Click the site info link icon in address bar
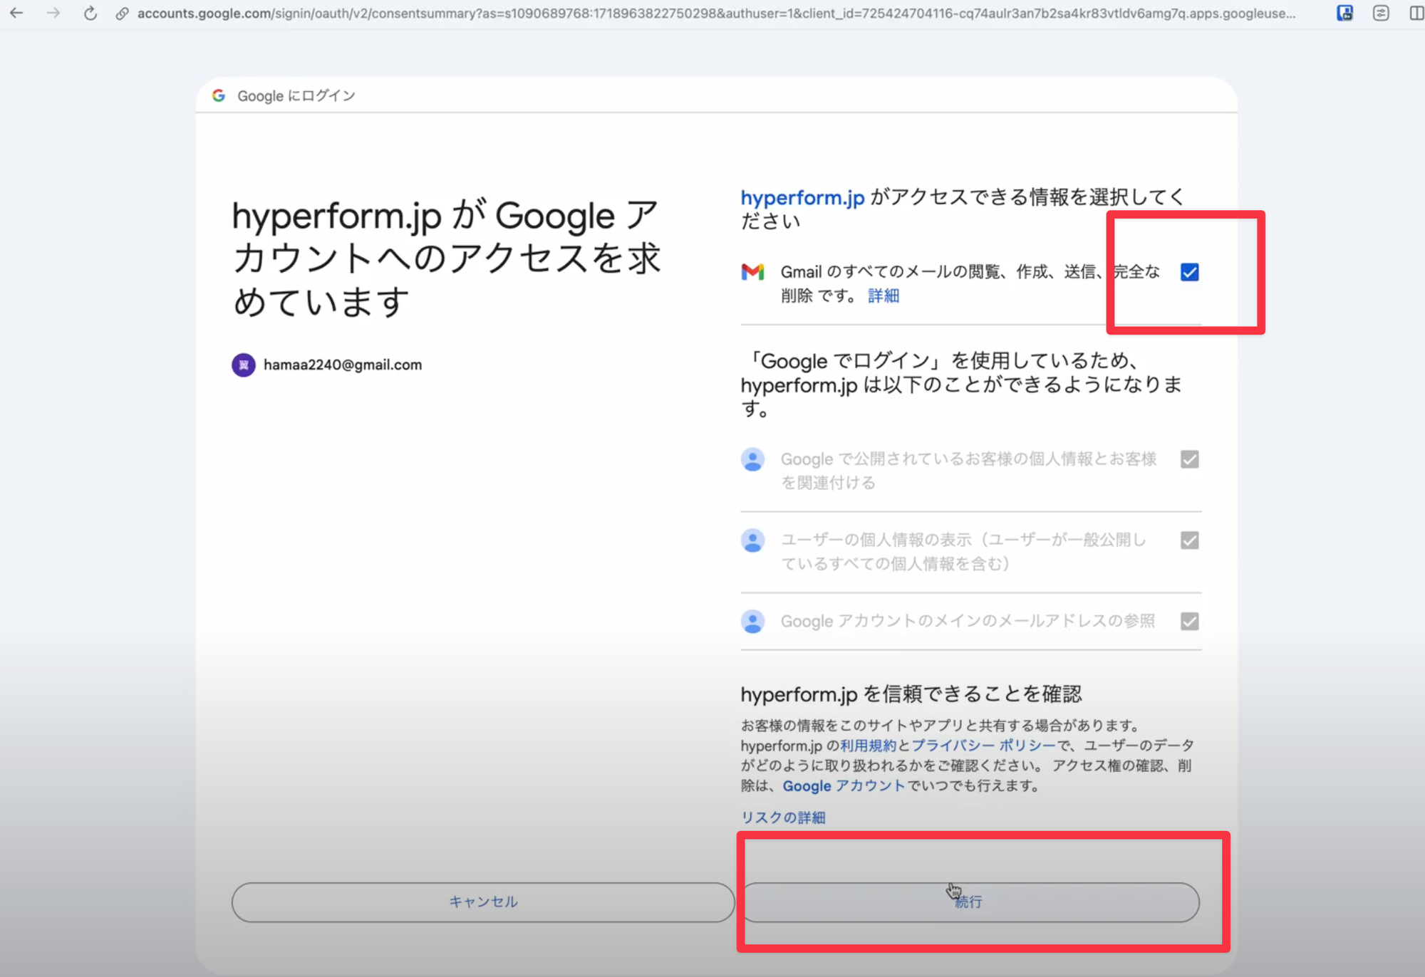The width and height of the screenshot is (1425, 977). coord(123,14)
